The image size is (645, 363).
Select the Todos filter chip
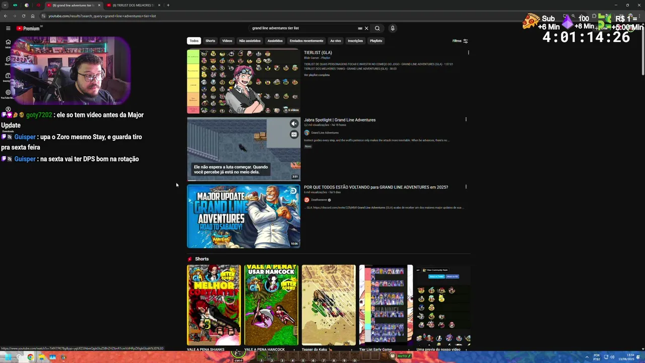(x=194, y=41)
